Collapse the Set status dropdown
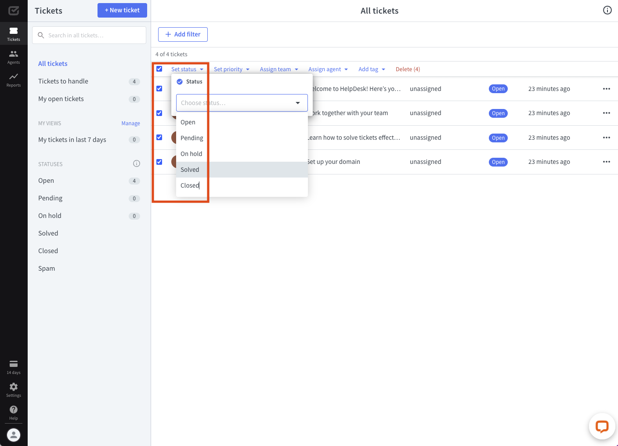618x446 pixels. tap(188, 69)
